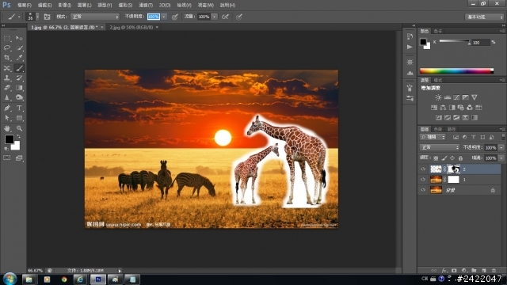The width and height of the screenshot is (507, 285).
Task: Select the Dodge tool
Action: [19, 97]
